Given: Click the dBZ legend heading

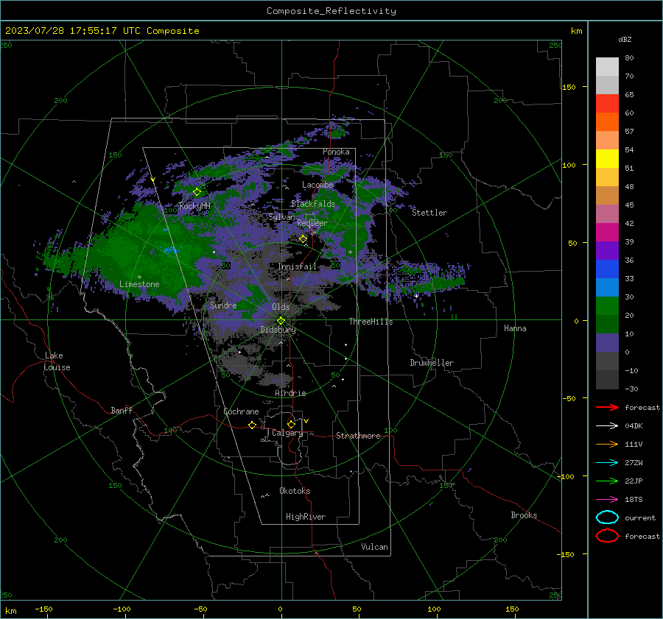Looking at the screenshot, I should pyautogui.click(x=625, y=40).
